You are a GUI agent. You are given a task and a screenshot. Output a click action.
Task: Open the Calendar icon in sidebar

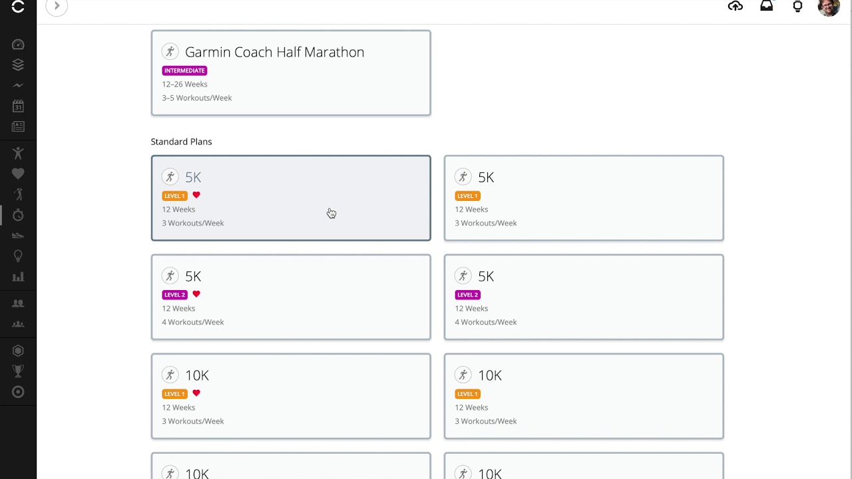click(18, 106)
